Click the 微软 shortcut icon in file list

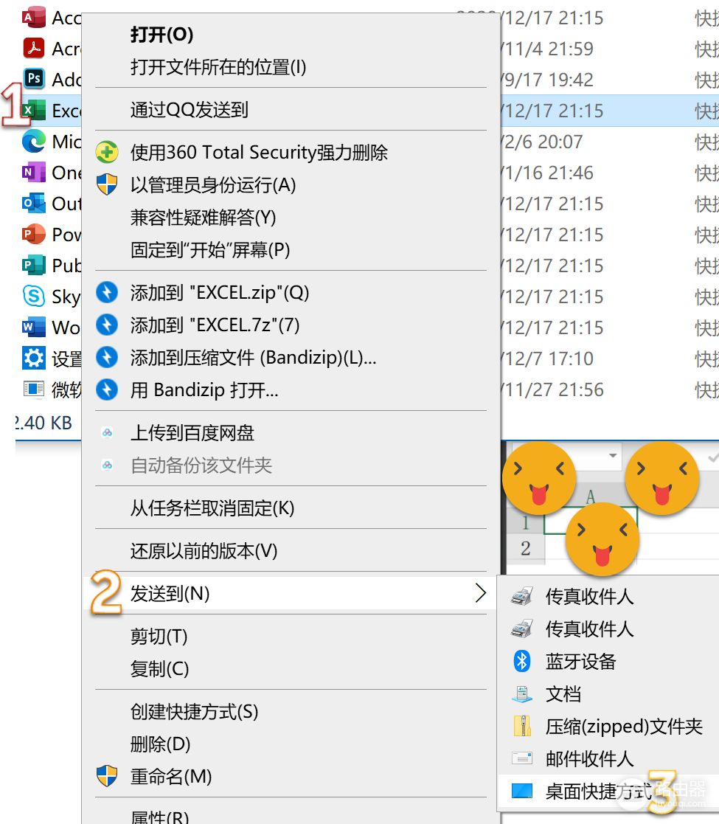(34, 390)
